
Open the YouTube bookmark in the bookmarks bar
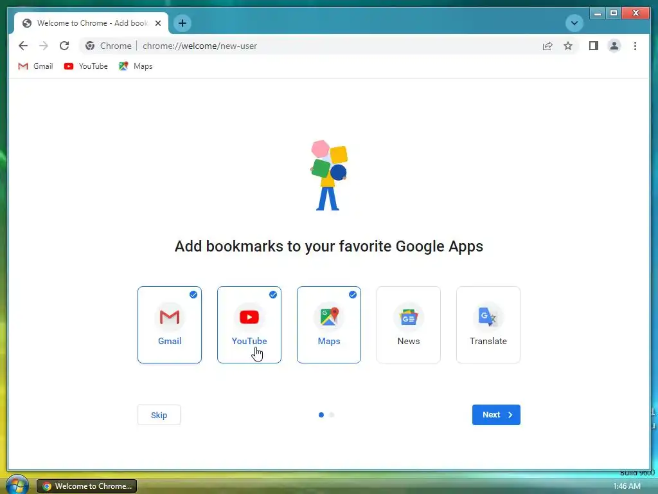pyautogui.click(x=86, y=66)
